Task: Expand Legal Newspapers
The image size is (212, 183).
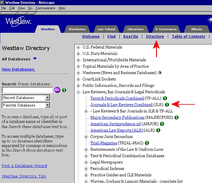Action: 86,162
